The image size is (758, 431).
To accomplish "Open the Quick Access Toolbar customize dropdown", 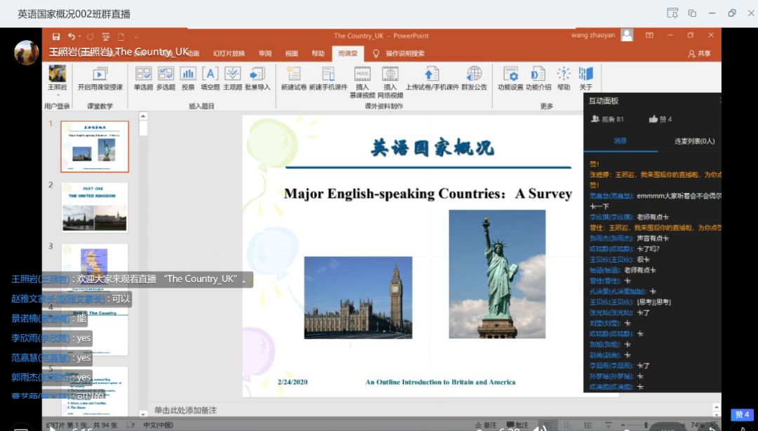I will pos(136,36).
